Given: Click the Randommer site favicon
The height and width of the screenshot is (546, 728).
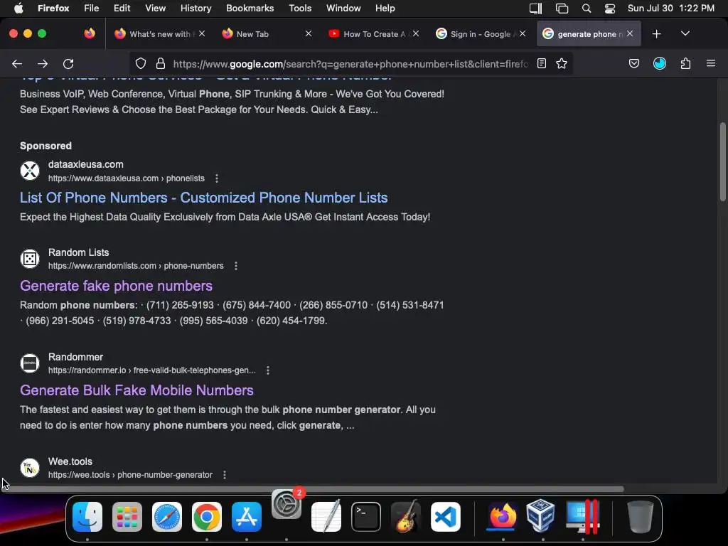Looking at the screenshot, I should 30,363.
